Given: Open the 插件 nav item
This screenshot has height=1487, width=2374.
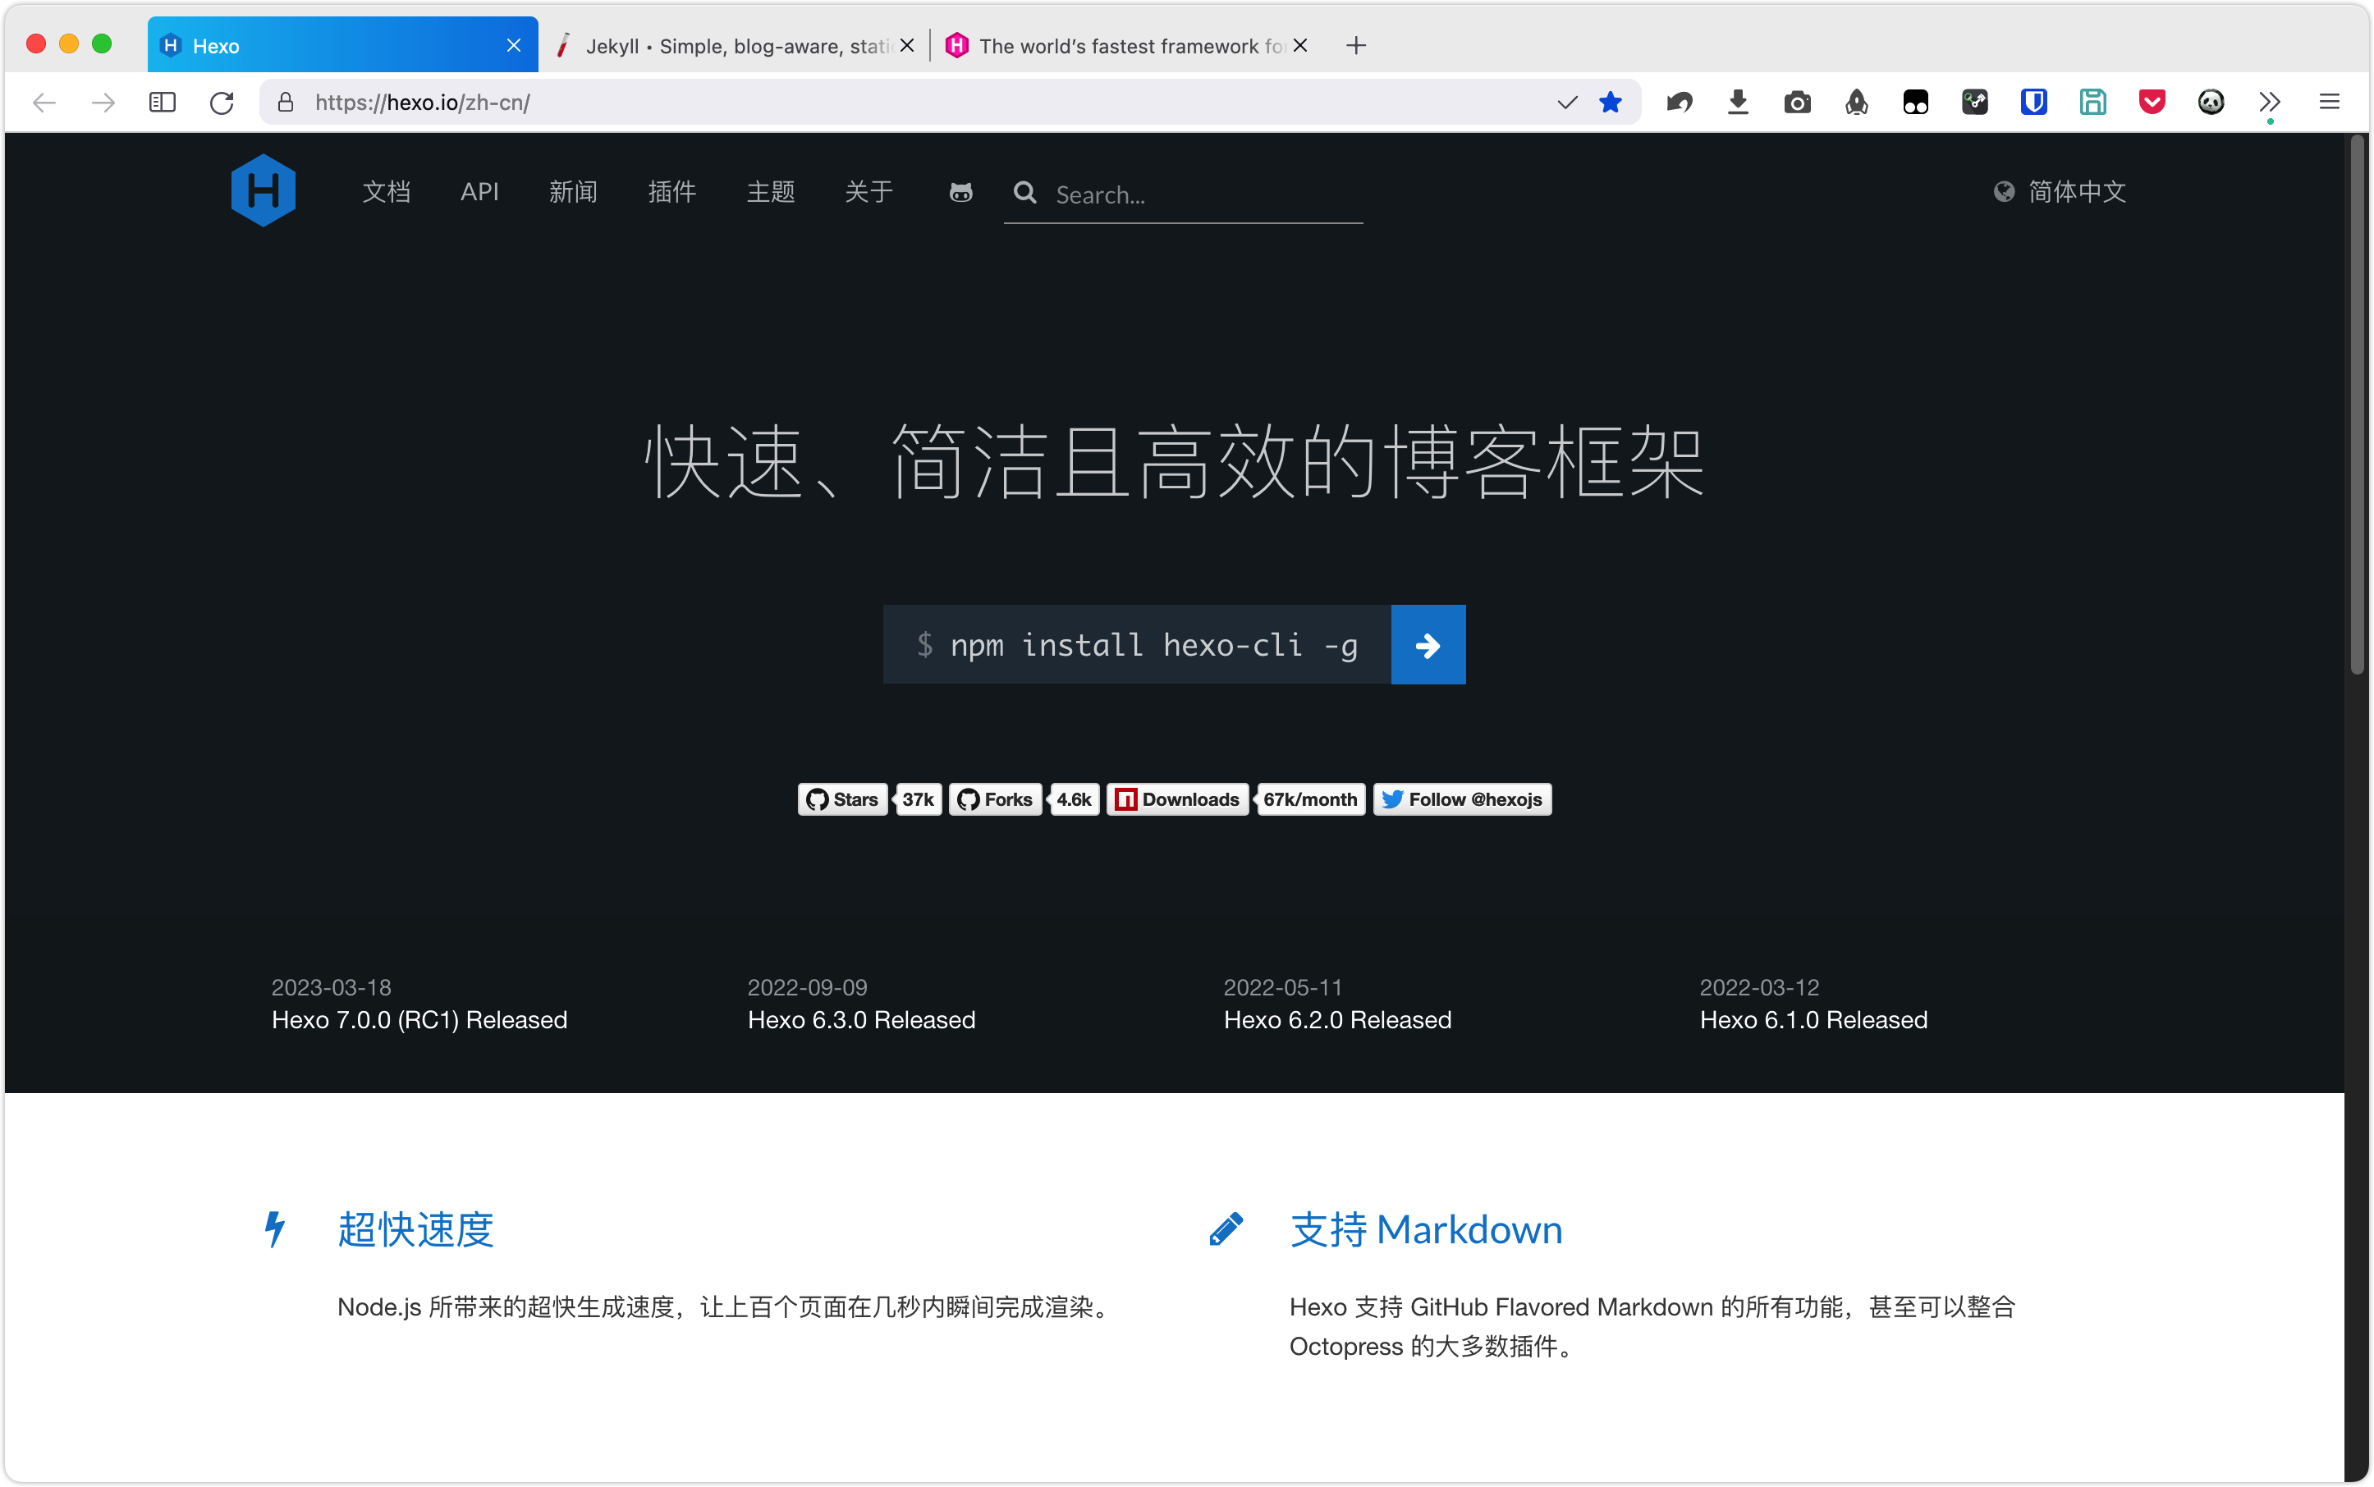Looking at the screenshot, I should [671, 192].
